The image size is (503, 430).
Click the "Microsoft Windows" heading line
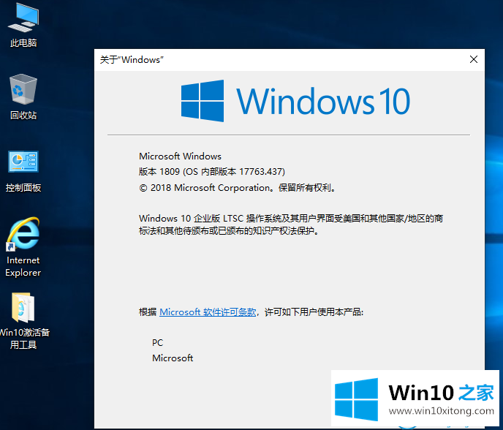(180, 156)
